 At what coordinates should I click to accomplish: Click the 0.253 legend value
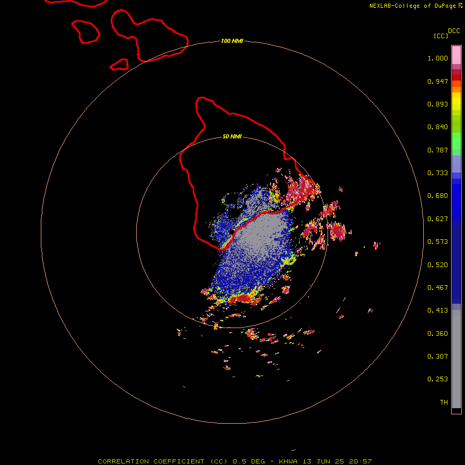438,379
